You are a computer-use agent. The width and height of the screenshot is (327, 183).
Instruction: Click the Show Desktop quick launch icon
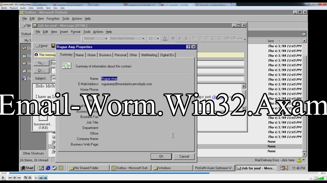[41, 168]
